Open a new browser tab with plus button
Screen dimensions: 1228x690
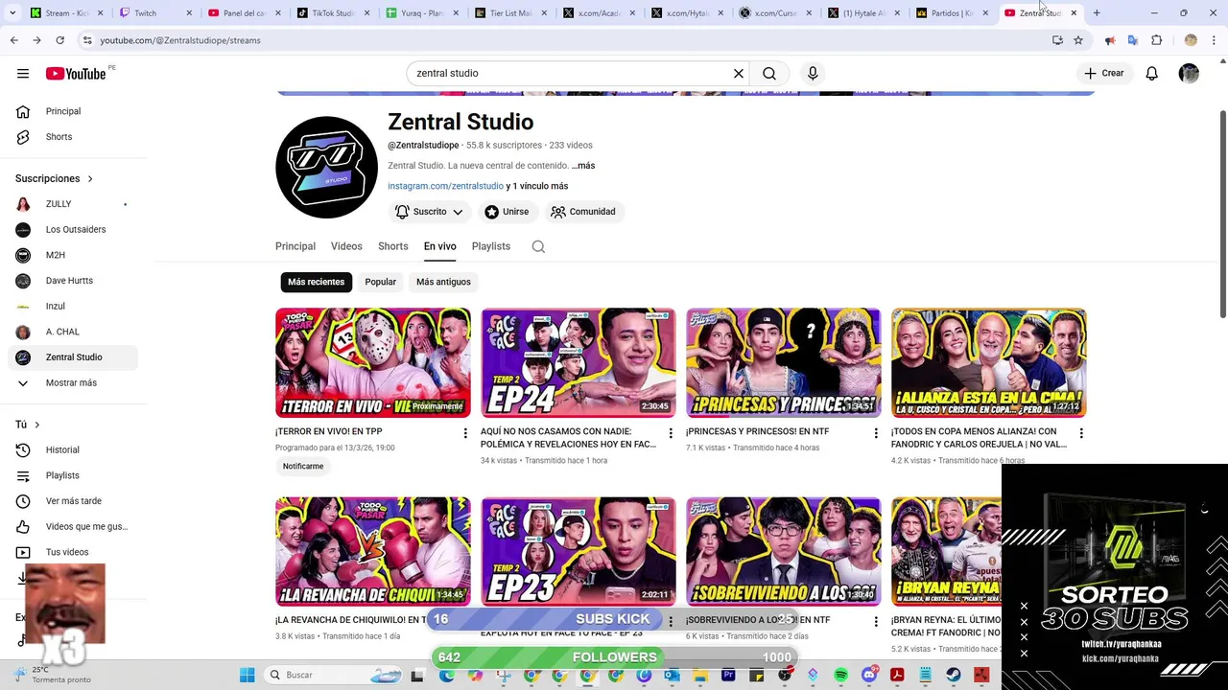click(1097, 13)
